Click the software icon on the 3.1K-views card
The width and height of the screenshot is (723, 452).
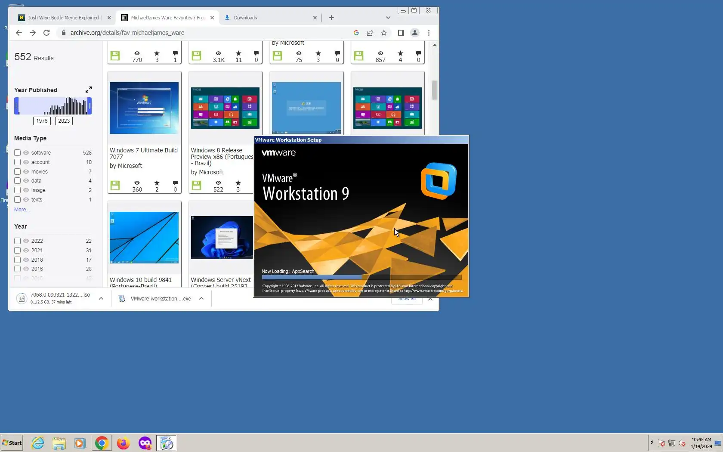pyautogui.click(x=196, y=56)
